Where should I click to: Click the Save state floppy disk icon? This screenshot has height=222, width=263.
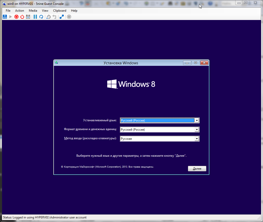28,17
